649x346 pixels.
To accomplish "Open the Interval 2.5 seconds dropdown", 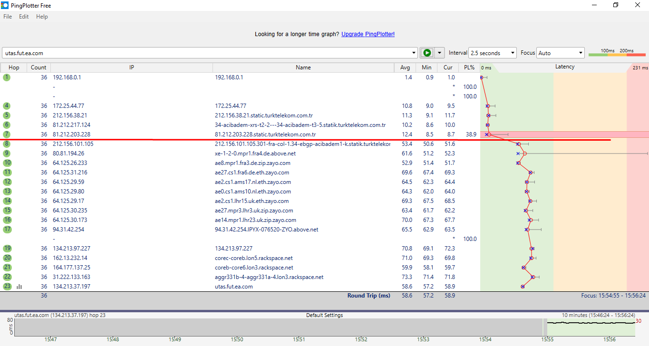I will [x=493, y=53].
